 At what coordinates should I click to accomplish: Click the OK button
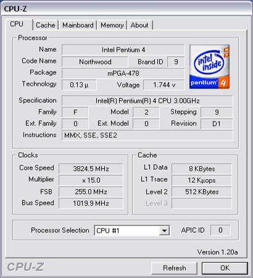tap(225, 268)
